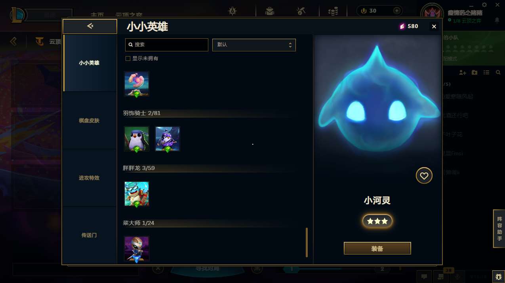This screenshot has width=505, height=283.
Task: Click the pink currency gem icon
Action: coord(402,26)
